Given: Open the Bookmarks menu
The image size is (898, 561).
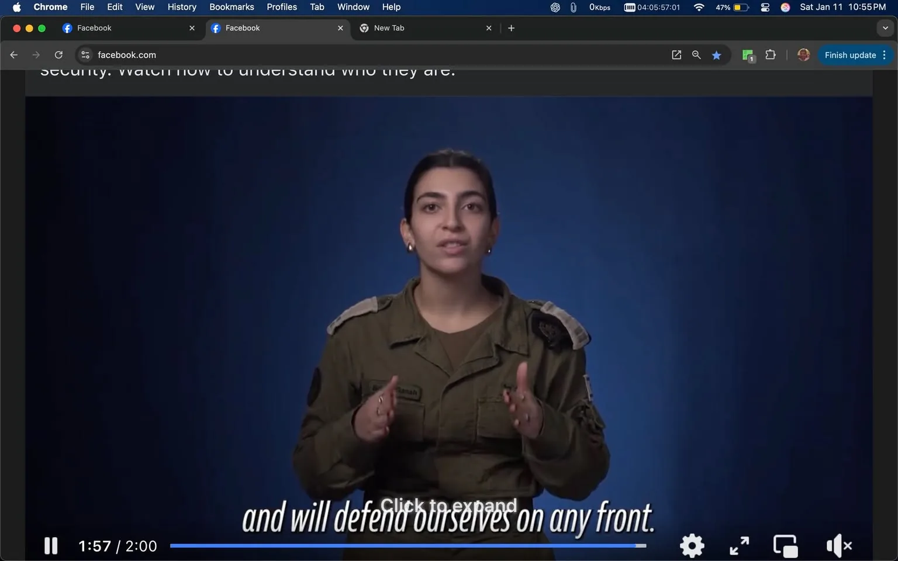Looking at the screenshot, I should click(x=232, y=7).
